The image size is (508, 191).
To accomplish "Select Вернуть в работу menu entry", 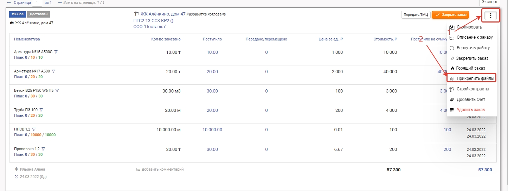I will coord(472,47).
